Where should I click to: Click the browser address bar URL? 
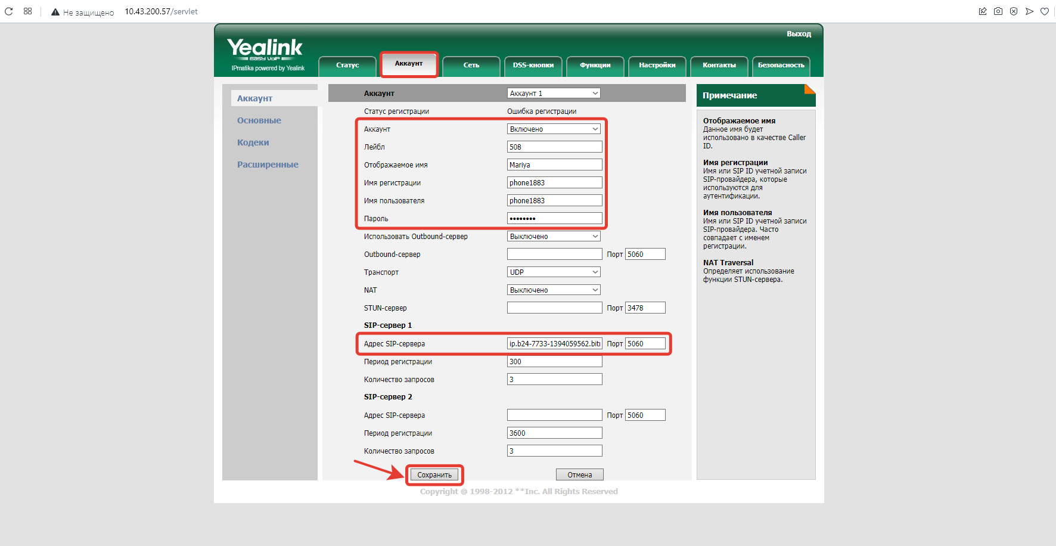tap(161, 11)
